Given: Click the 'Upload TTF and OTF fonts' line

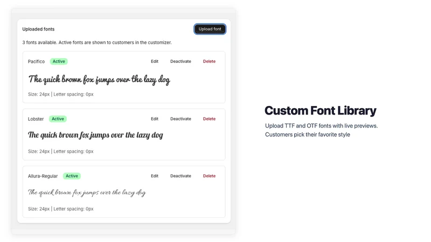Looking at the screenshot, I should (321, 126).
